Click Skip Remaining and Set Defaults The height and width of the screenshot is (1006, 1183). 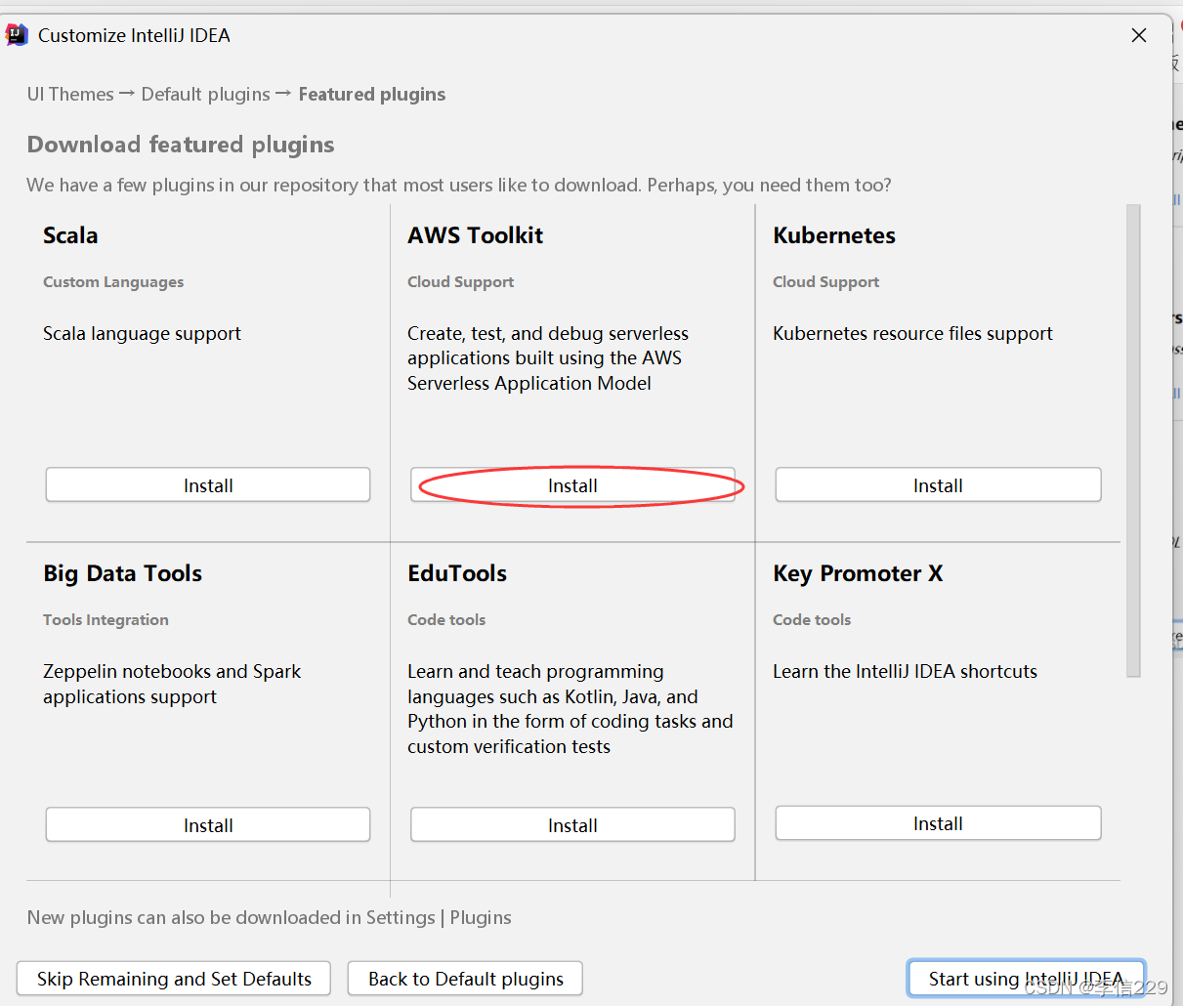(174, 979)
